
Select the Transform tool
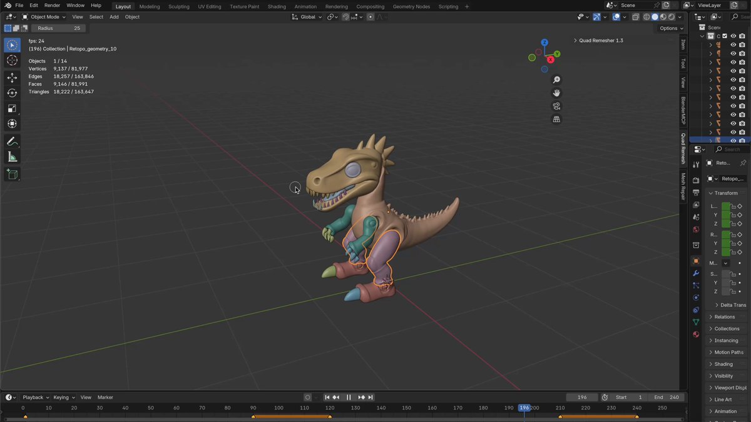[x=12, y=124]
